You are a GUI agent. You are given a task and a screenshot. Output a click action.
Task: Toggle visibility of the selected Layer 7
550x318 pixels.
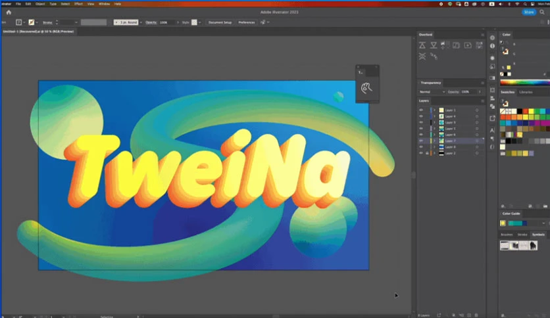pos(421,141)
